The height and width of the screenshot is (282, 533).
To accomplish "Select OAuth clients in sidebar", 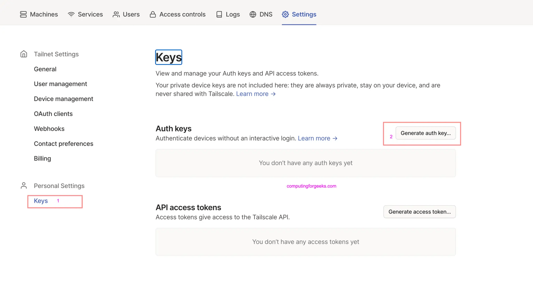I will point(53,114).
